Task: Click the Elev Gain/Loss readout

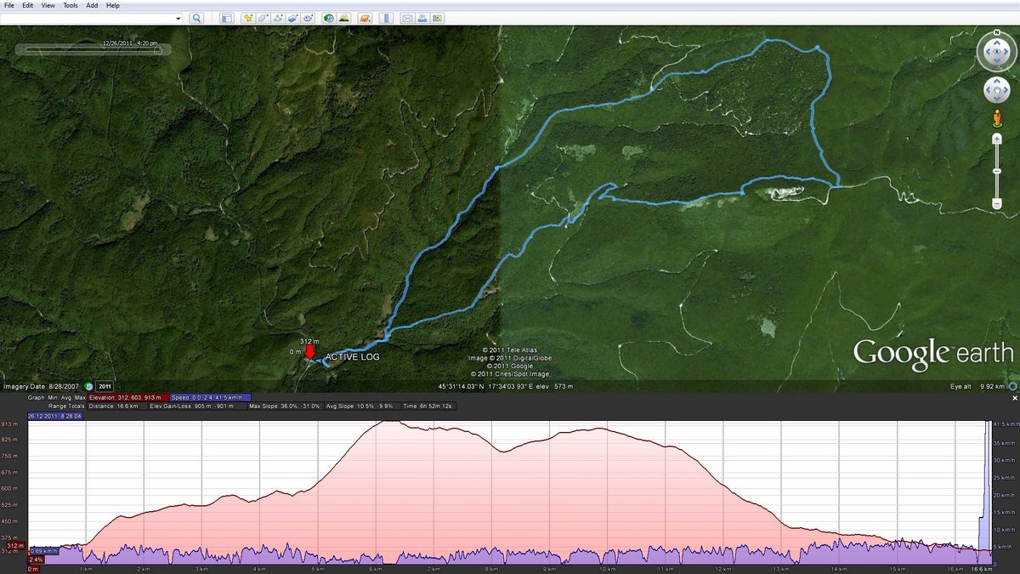Action: (197, 406)
